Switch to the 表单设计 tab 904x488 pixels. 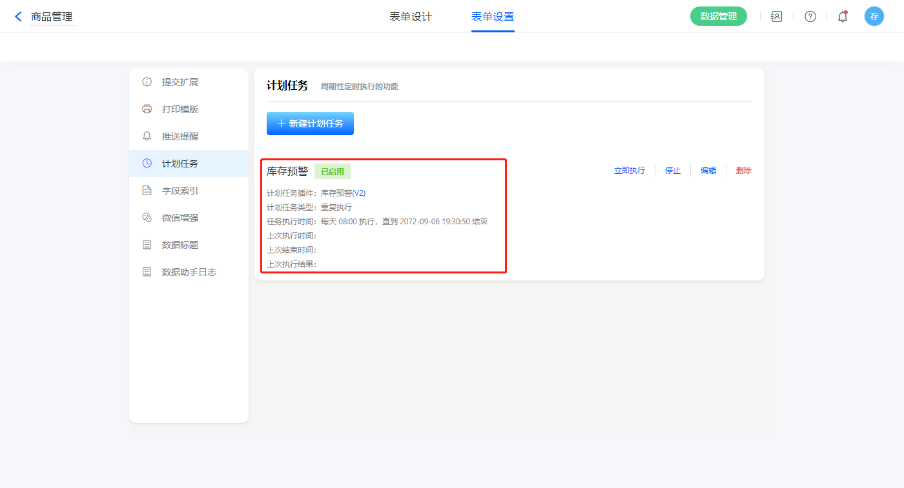411,17
